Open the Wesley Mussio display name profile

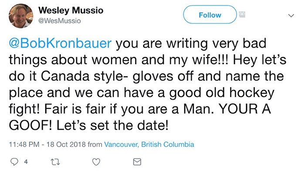click(71, 10)
